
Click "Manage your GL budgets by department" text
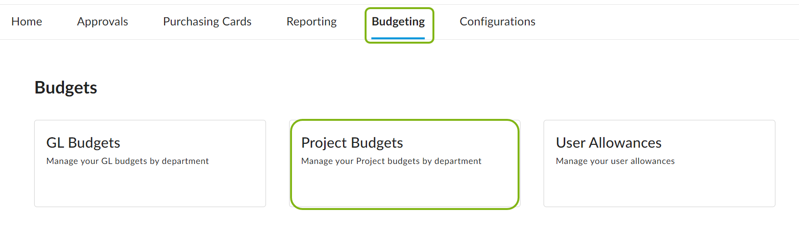pyautogui.click(x=127, y=161)
